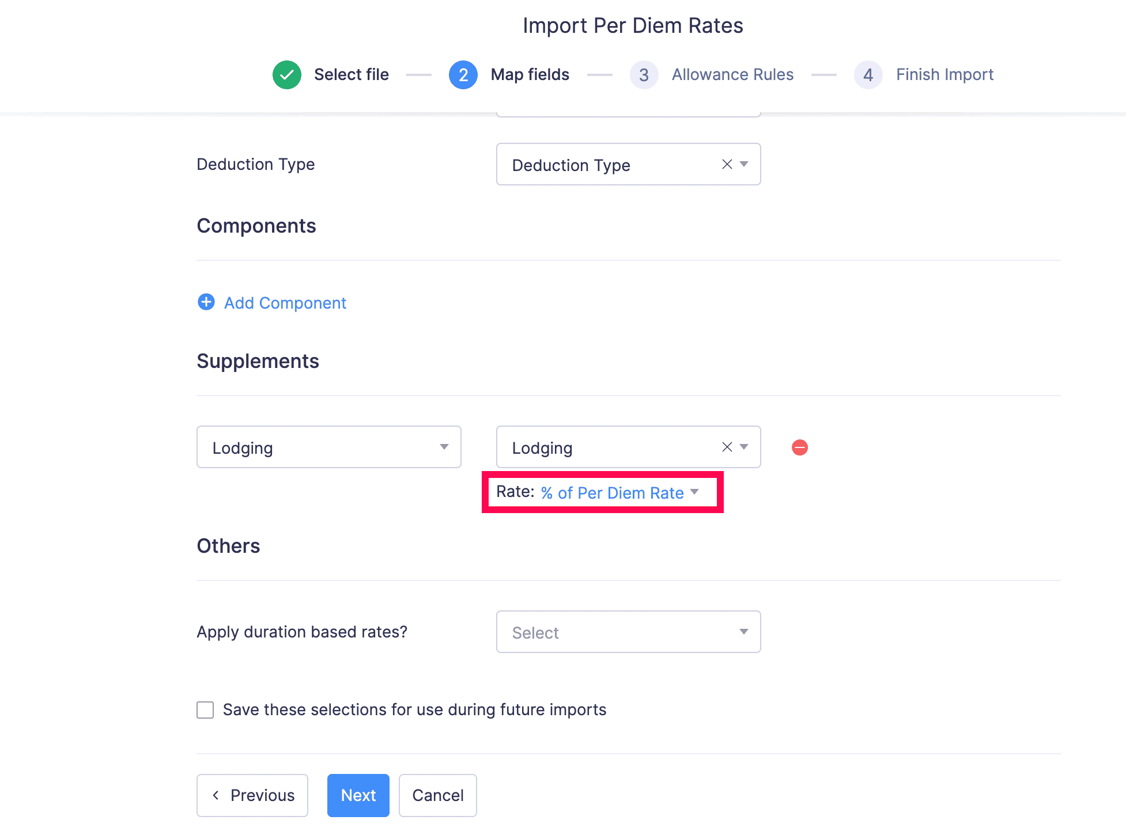Click the step 3 Allowance Rules circle
Screen dimensions: 1126x839
click(644, 75)
